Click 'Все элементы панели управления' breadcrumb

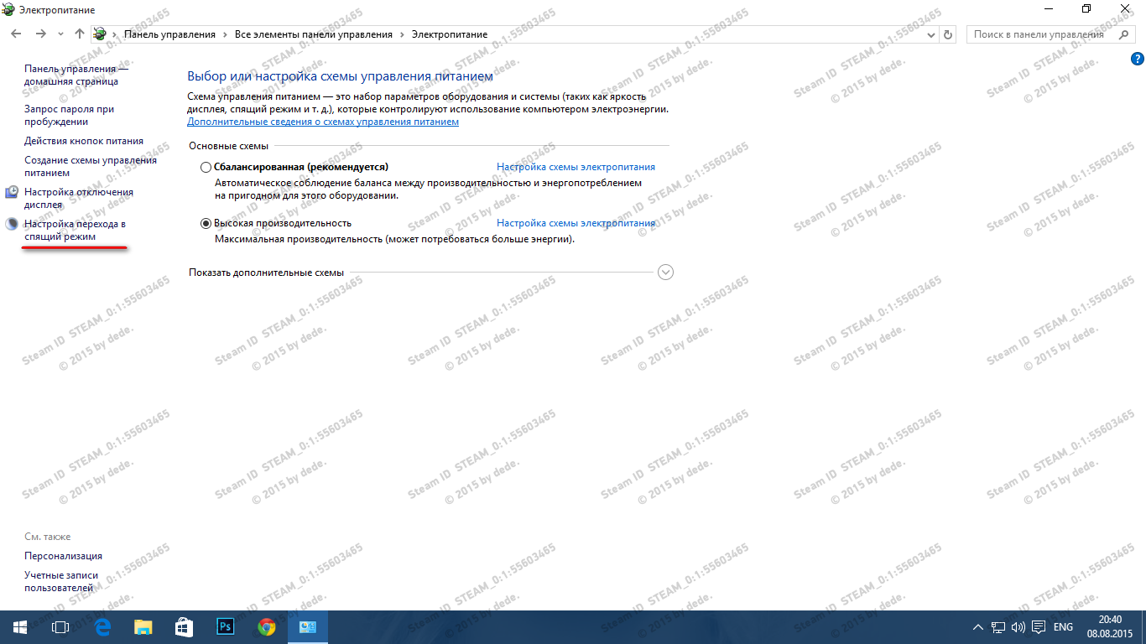tap(313, 34)
